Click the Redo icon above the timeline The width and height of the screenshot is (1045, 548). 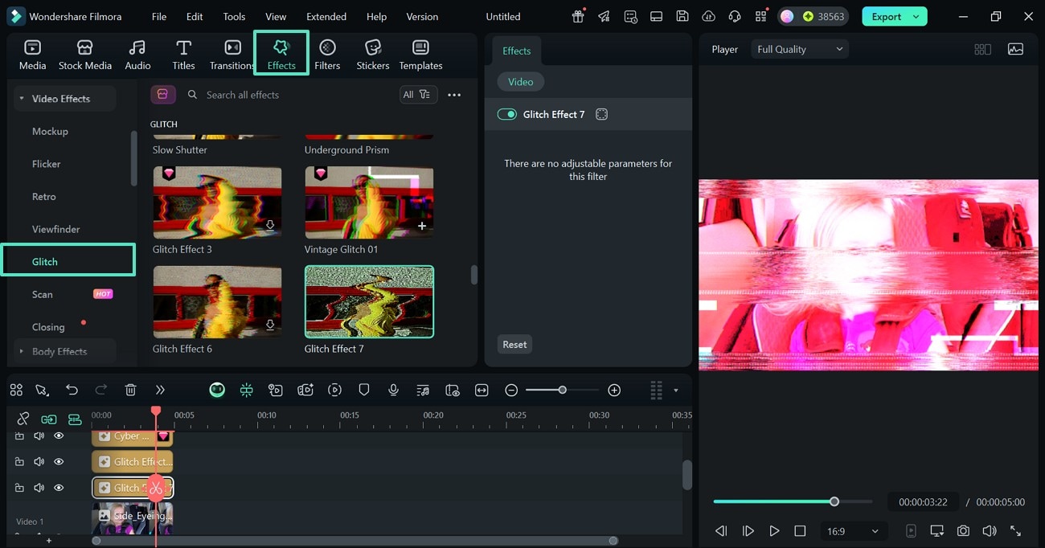pyautogui.click(x=101, y=390)
